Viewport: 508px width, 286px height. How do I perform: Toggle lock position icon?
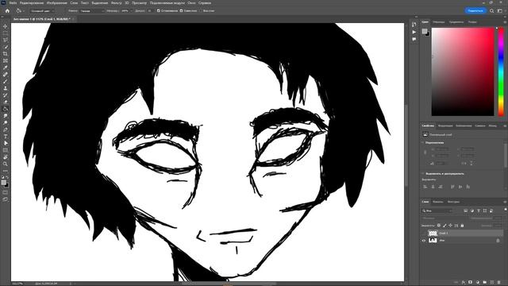click(450, 226)
